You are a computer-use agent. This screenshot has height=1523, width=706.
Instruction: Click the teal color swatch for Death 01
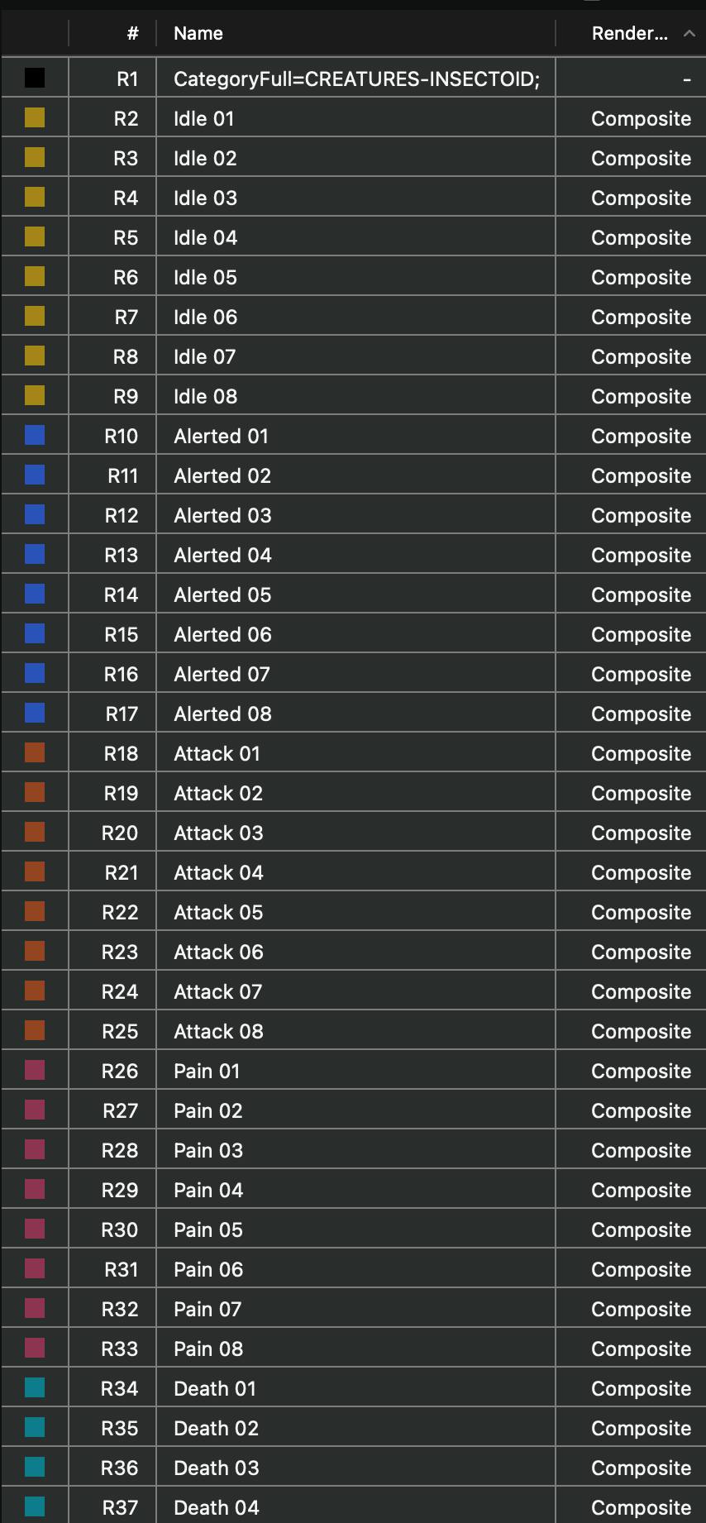(x=35, y=1388)
